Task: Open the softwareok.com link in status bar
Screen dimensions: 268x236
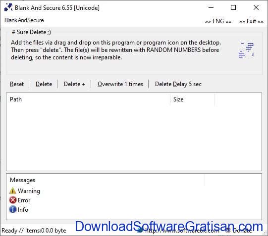Action: click(x=179, y=231)
